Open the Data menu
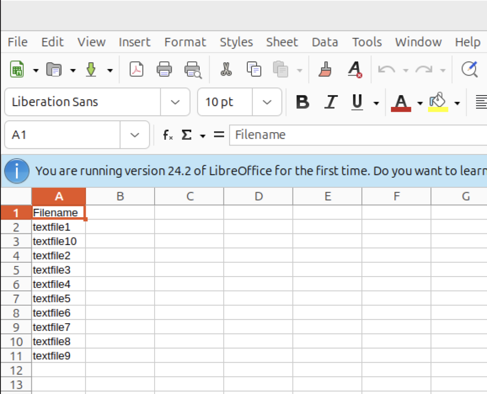The width and height of the screenshot is (487, 394). tap(325, 42)
